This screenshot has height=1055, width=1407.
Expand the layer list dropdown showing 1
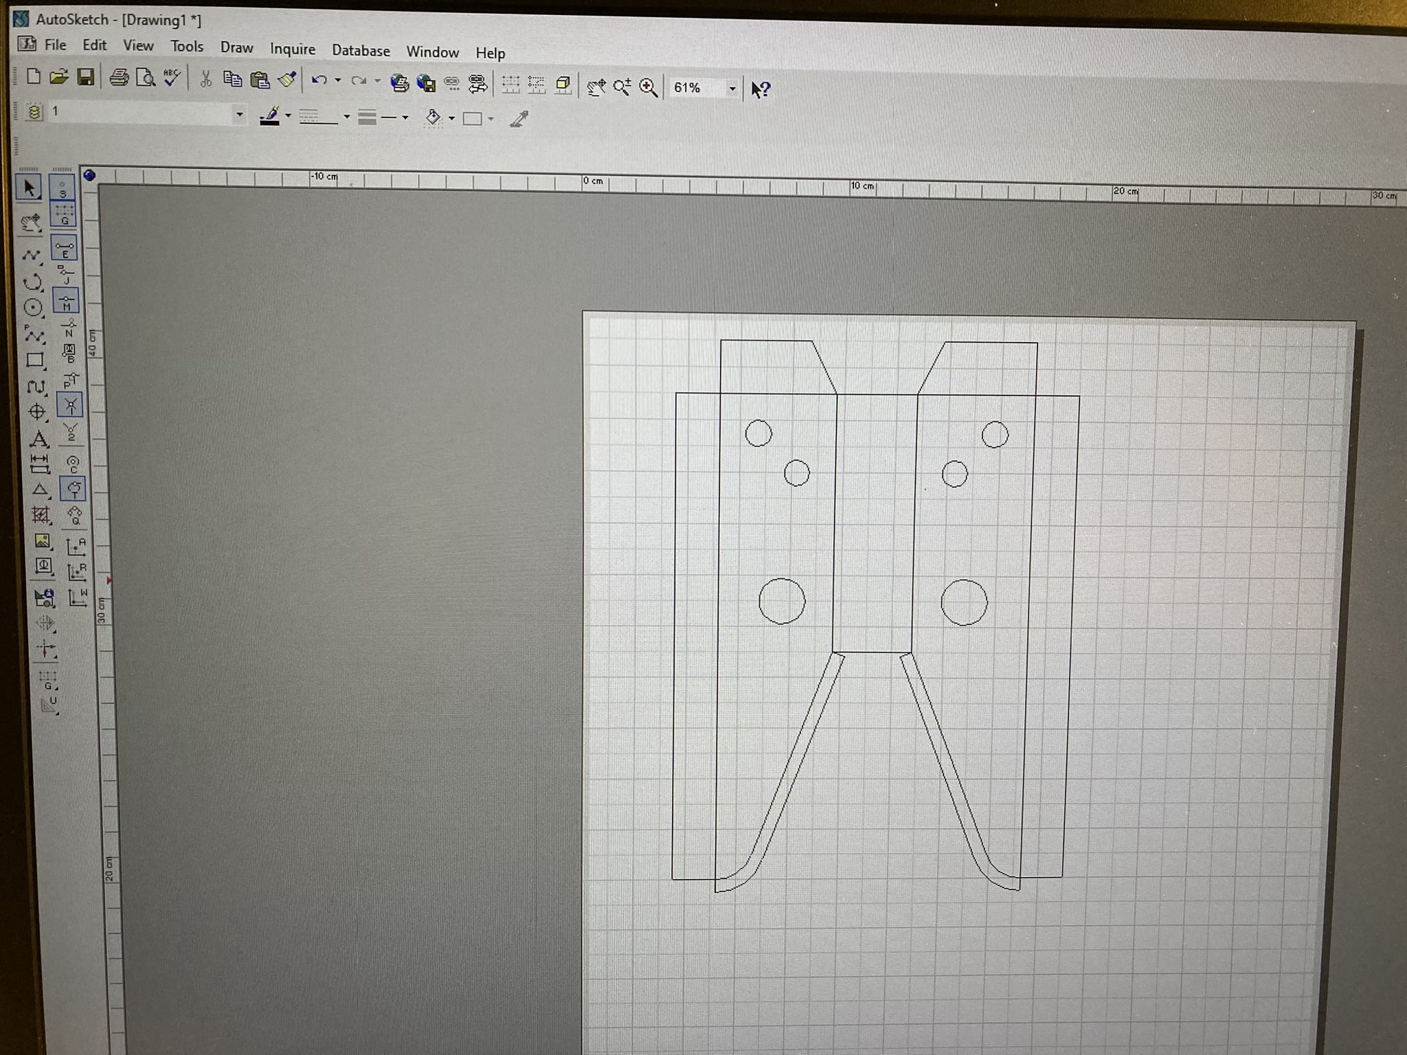coord(239,114)
